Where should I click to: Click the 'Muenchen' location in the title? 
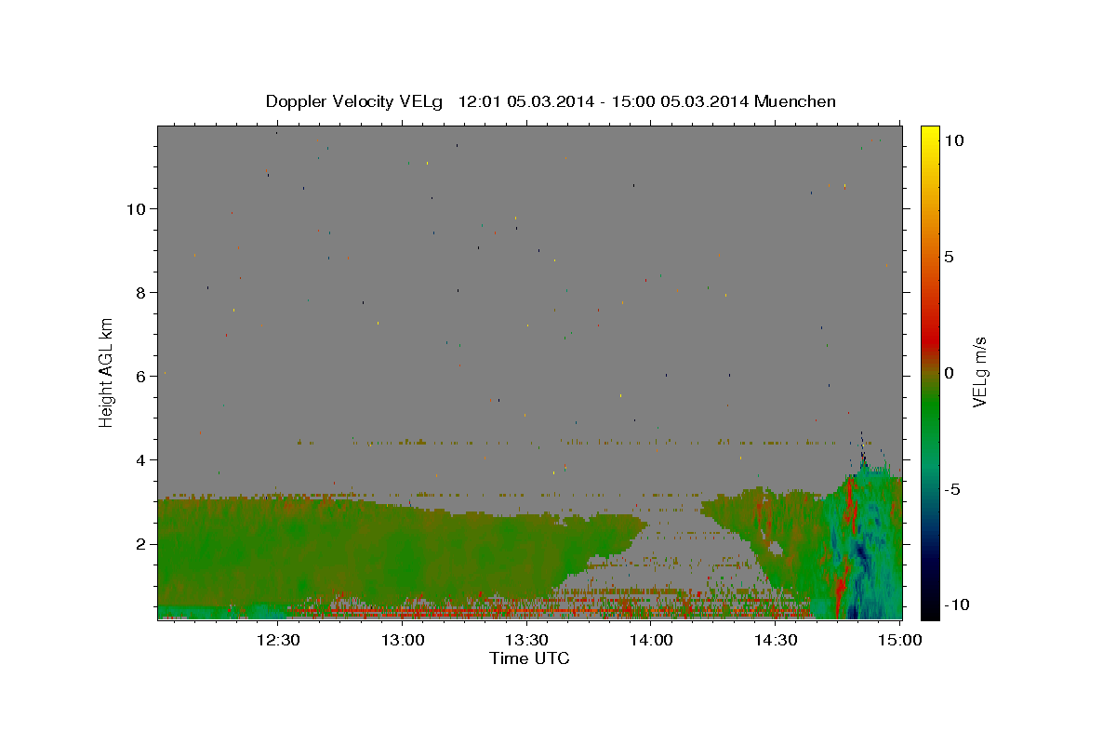pos(795,101)
